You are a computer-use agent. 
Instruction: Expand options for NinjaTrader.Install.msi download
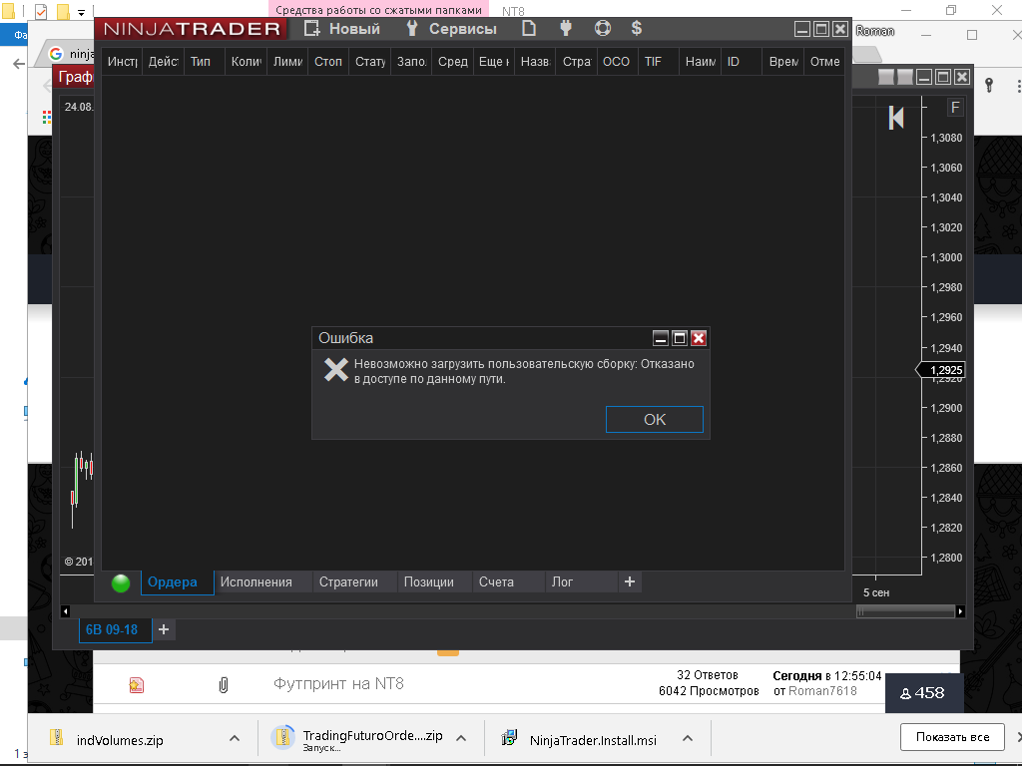pos(688,739)
